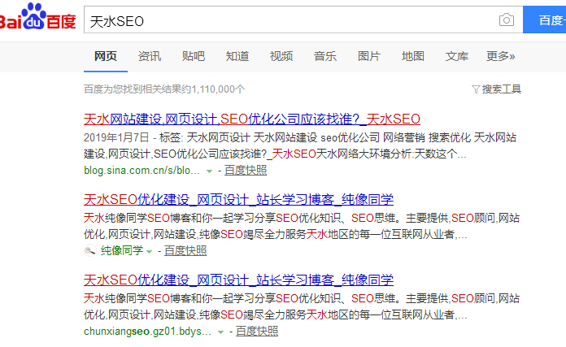Switch to the 知道 tab
This screenshot has width=566, height=347.
[237, 56]
